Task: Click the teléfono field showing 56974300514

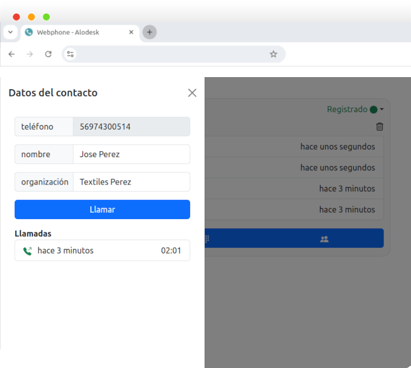Action: coord(131,127)
